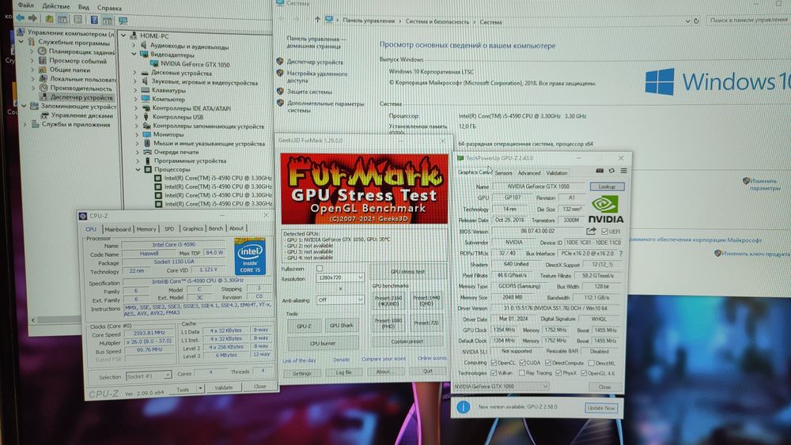Click the NVIDIA logo in GPU-Z

click(x=606, y=209)
